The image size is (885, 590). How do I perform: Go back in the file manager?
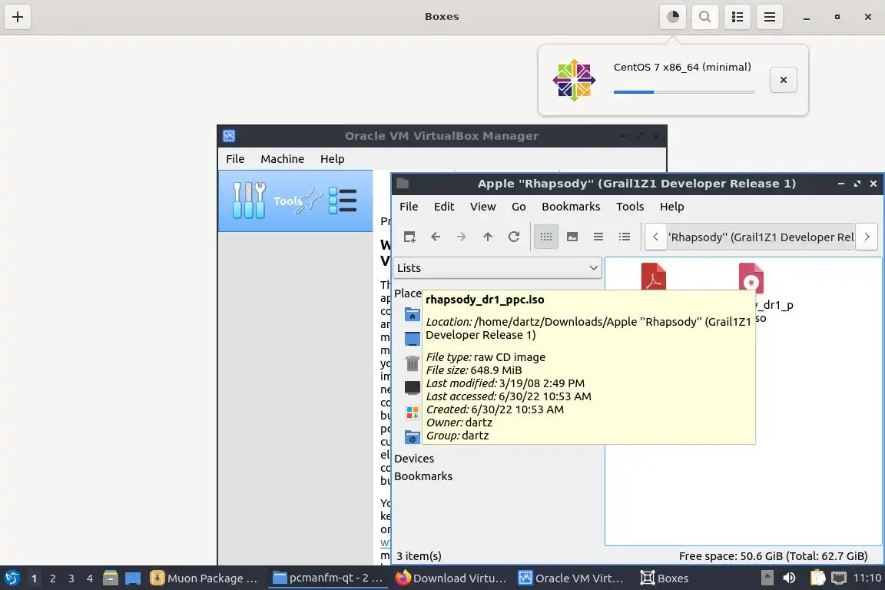[435, 237]
